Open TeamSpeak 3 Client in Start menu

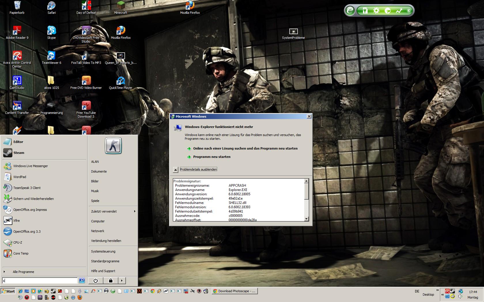(x=44, y=188)
